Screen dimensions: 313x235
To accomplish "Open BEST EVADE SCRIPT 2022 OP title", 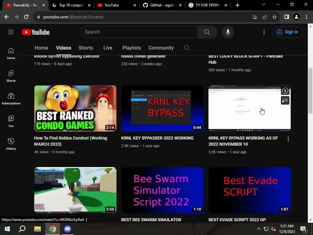I will [x=237, y=220].
